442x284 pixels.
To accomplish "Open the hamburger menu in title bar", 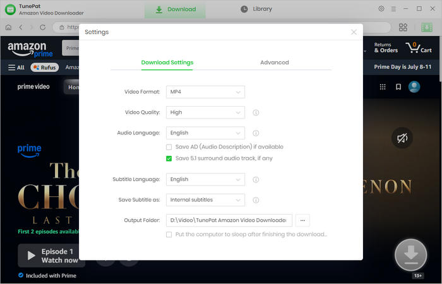I will click(393, 9).
